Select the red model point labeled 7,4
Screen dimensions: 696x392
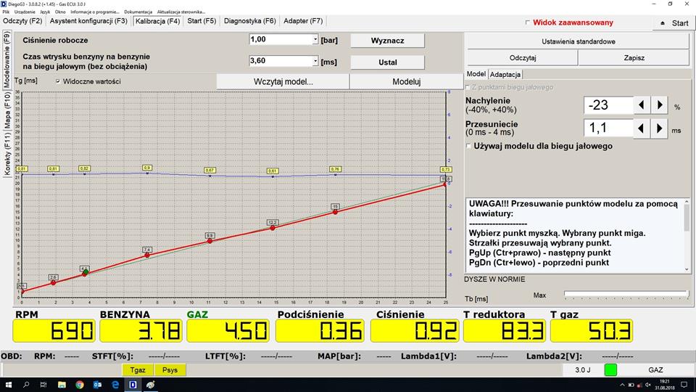(x=147, y=255)
